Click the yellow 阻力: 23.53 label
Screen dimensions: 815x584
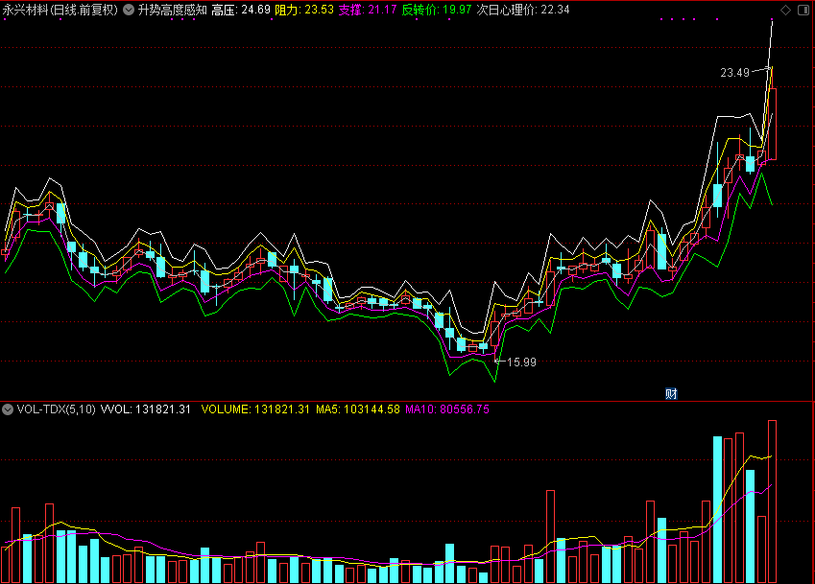[x=304, y=10]
